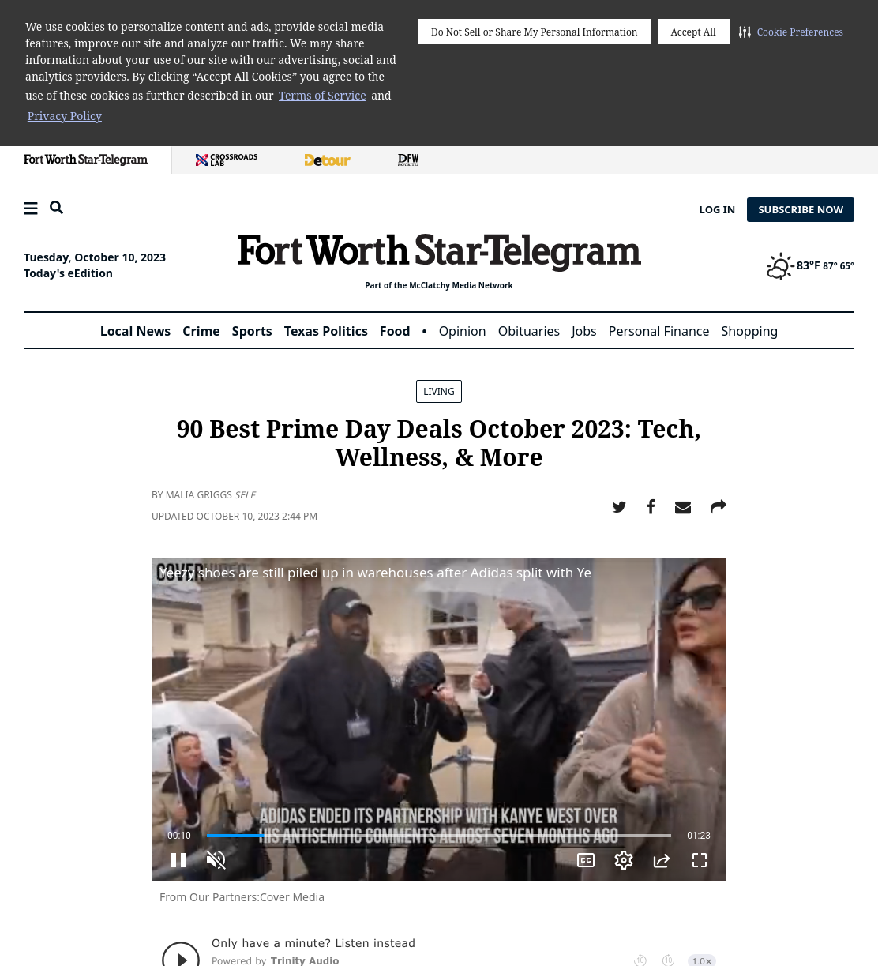Viewport: 878px width, 966px height.
Task: Open video settings gear
Action: 624,860
